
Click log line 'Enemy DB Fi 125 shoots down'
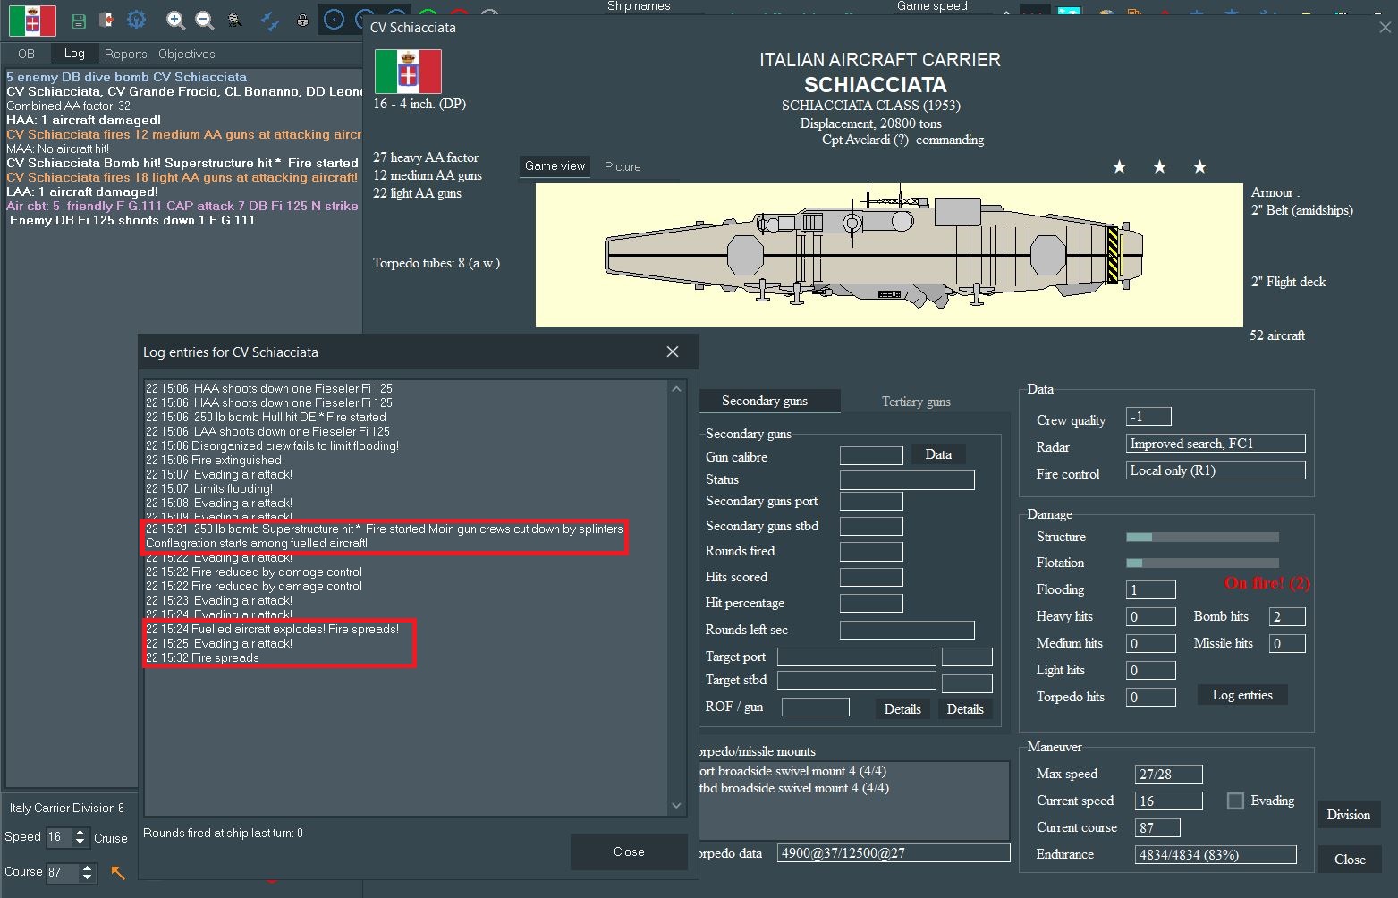132,220
